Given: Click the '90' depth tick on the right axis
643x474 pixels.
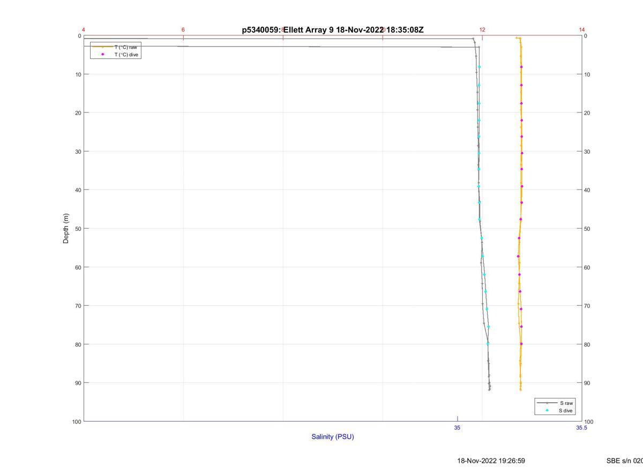Looking at the screenshot, I should 587,383.
